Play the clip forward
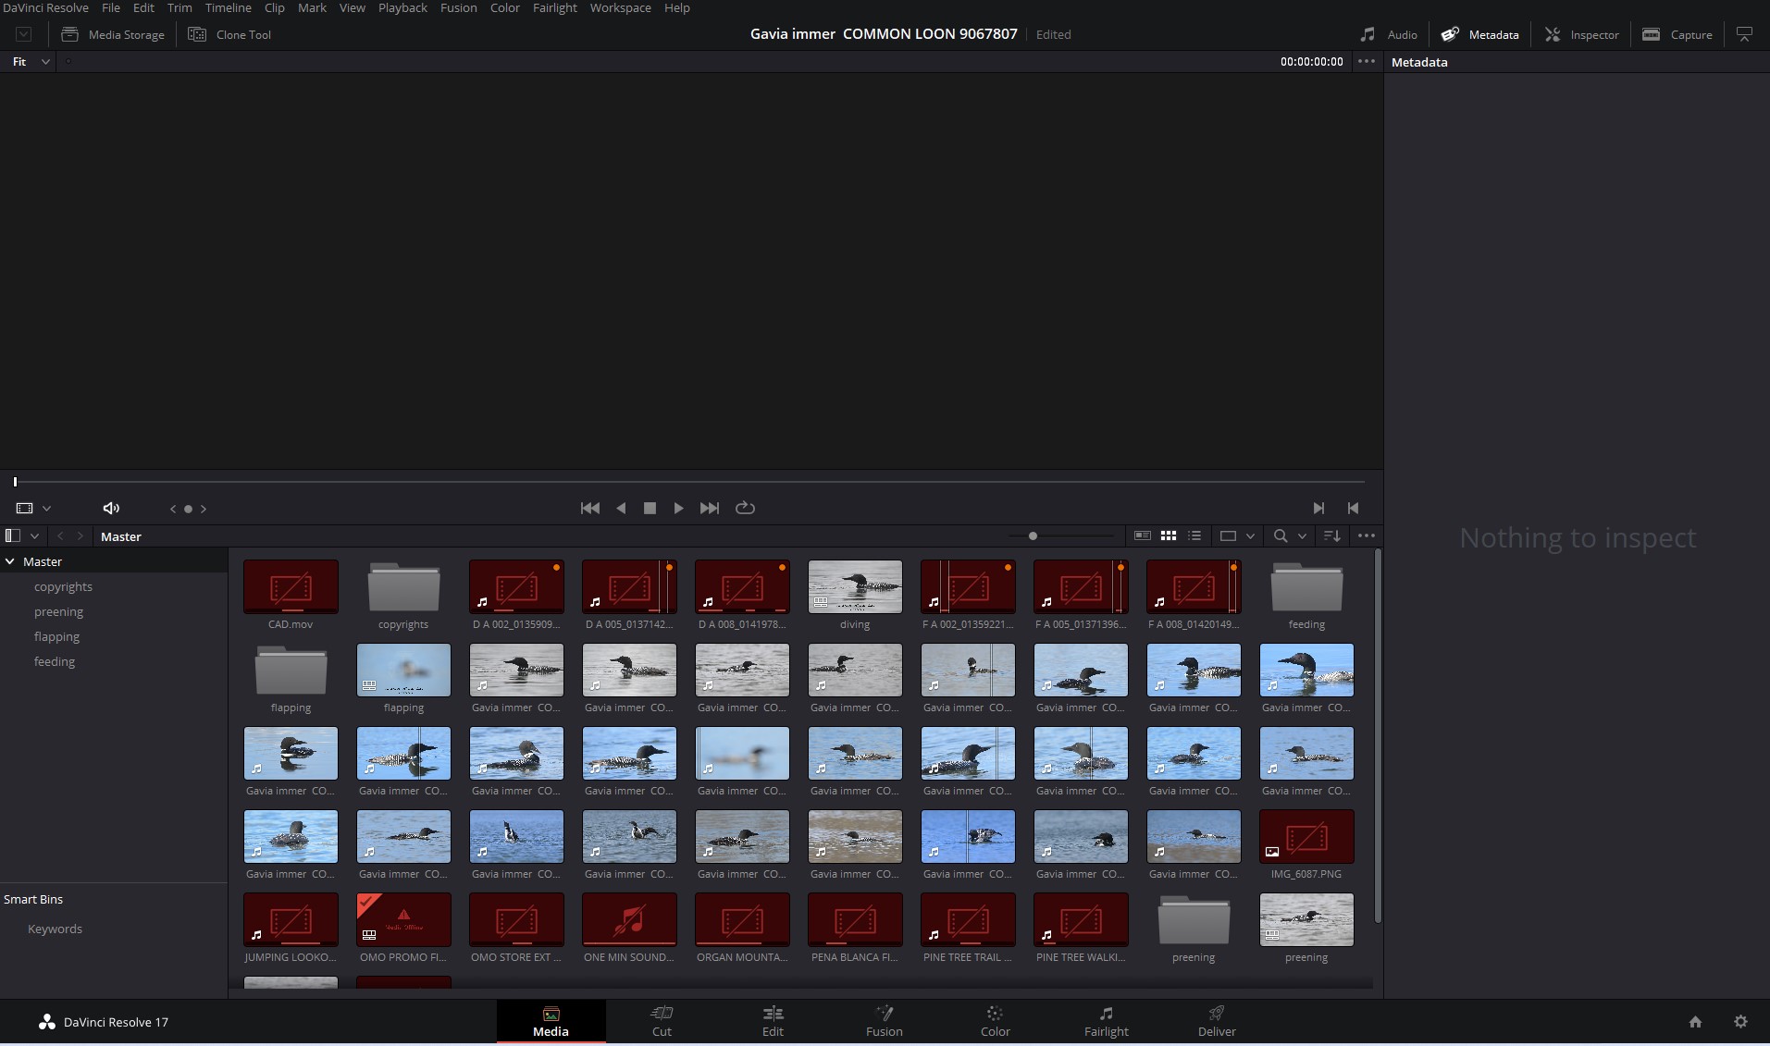Screen dimensions: 1770x1046 click(x=678, y=508)
